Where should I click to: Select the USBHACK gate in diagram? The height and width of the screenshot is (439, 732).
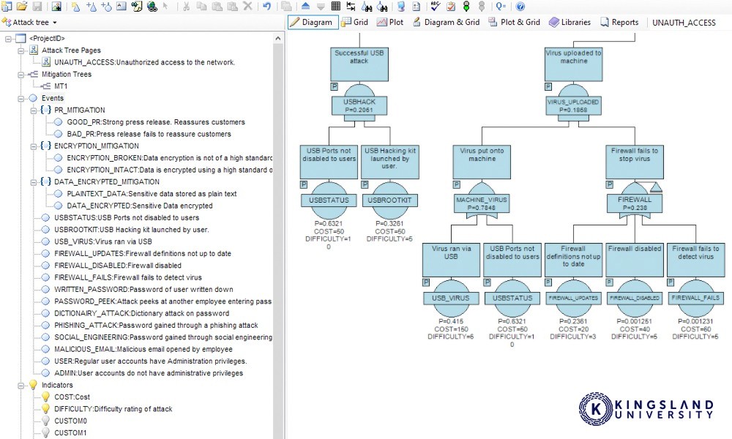tap(359, 105)
